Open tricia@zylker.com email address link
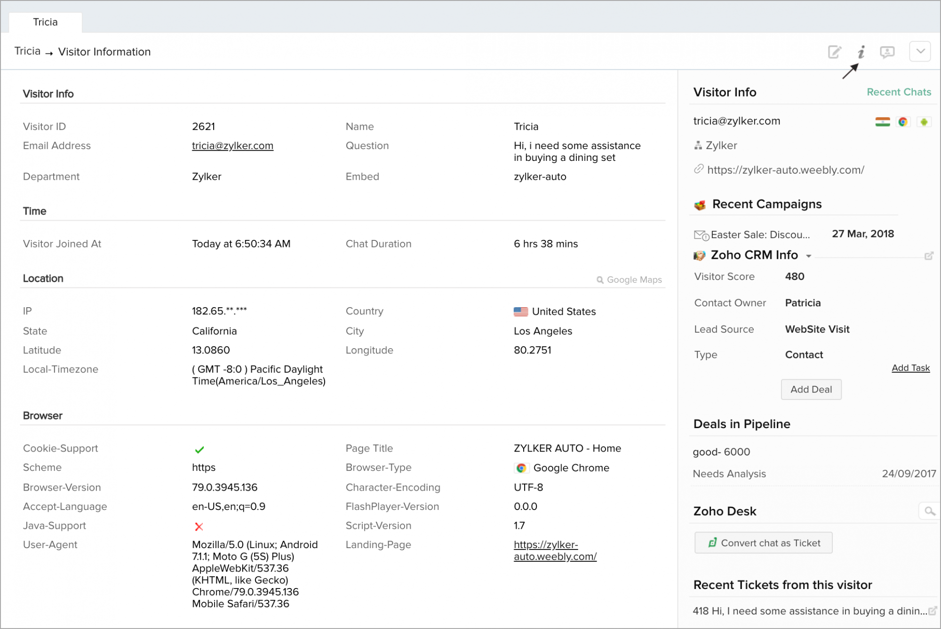Image resolution: width=941 pixels, height=629 pixels. click(x=232, y=146)
